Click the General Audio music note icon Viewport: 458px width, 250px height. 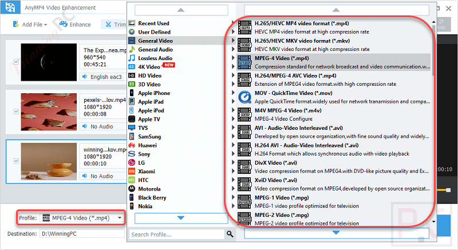[132, 49]
